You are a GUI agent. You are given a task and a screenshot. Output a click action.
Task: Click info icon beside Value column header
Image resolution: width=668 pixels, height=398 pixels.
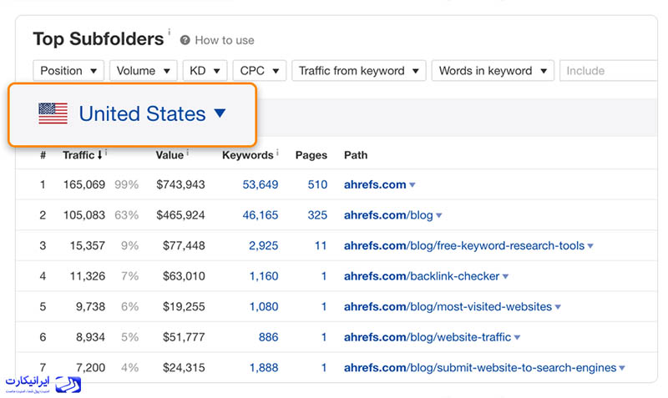coord(187,154)
